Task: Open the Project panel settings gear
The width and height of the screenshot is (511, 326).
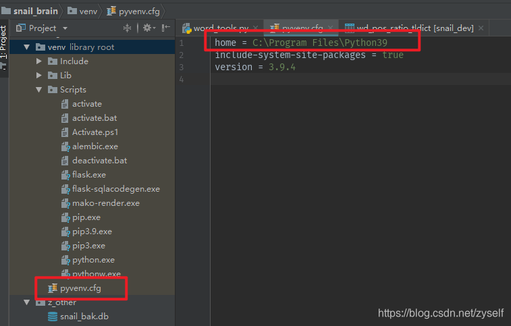Action: point(148,28)
